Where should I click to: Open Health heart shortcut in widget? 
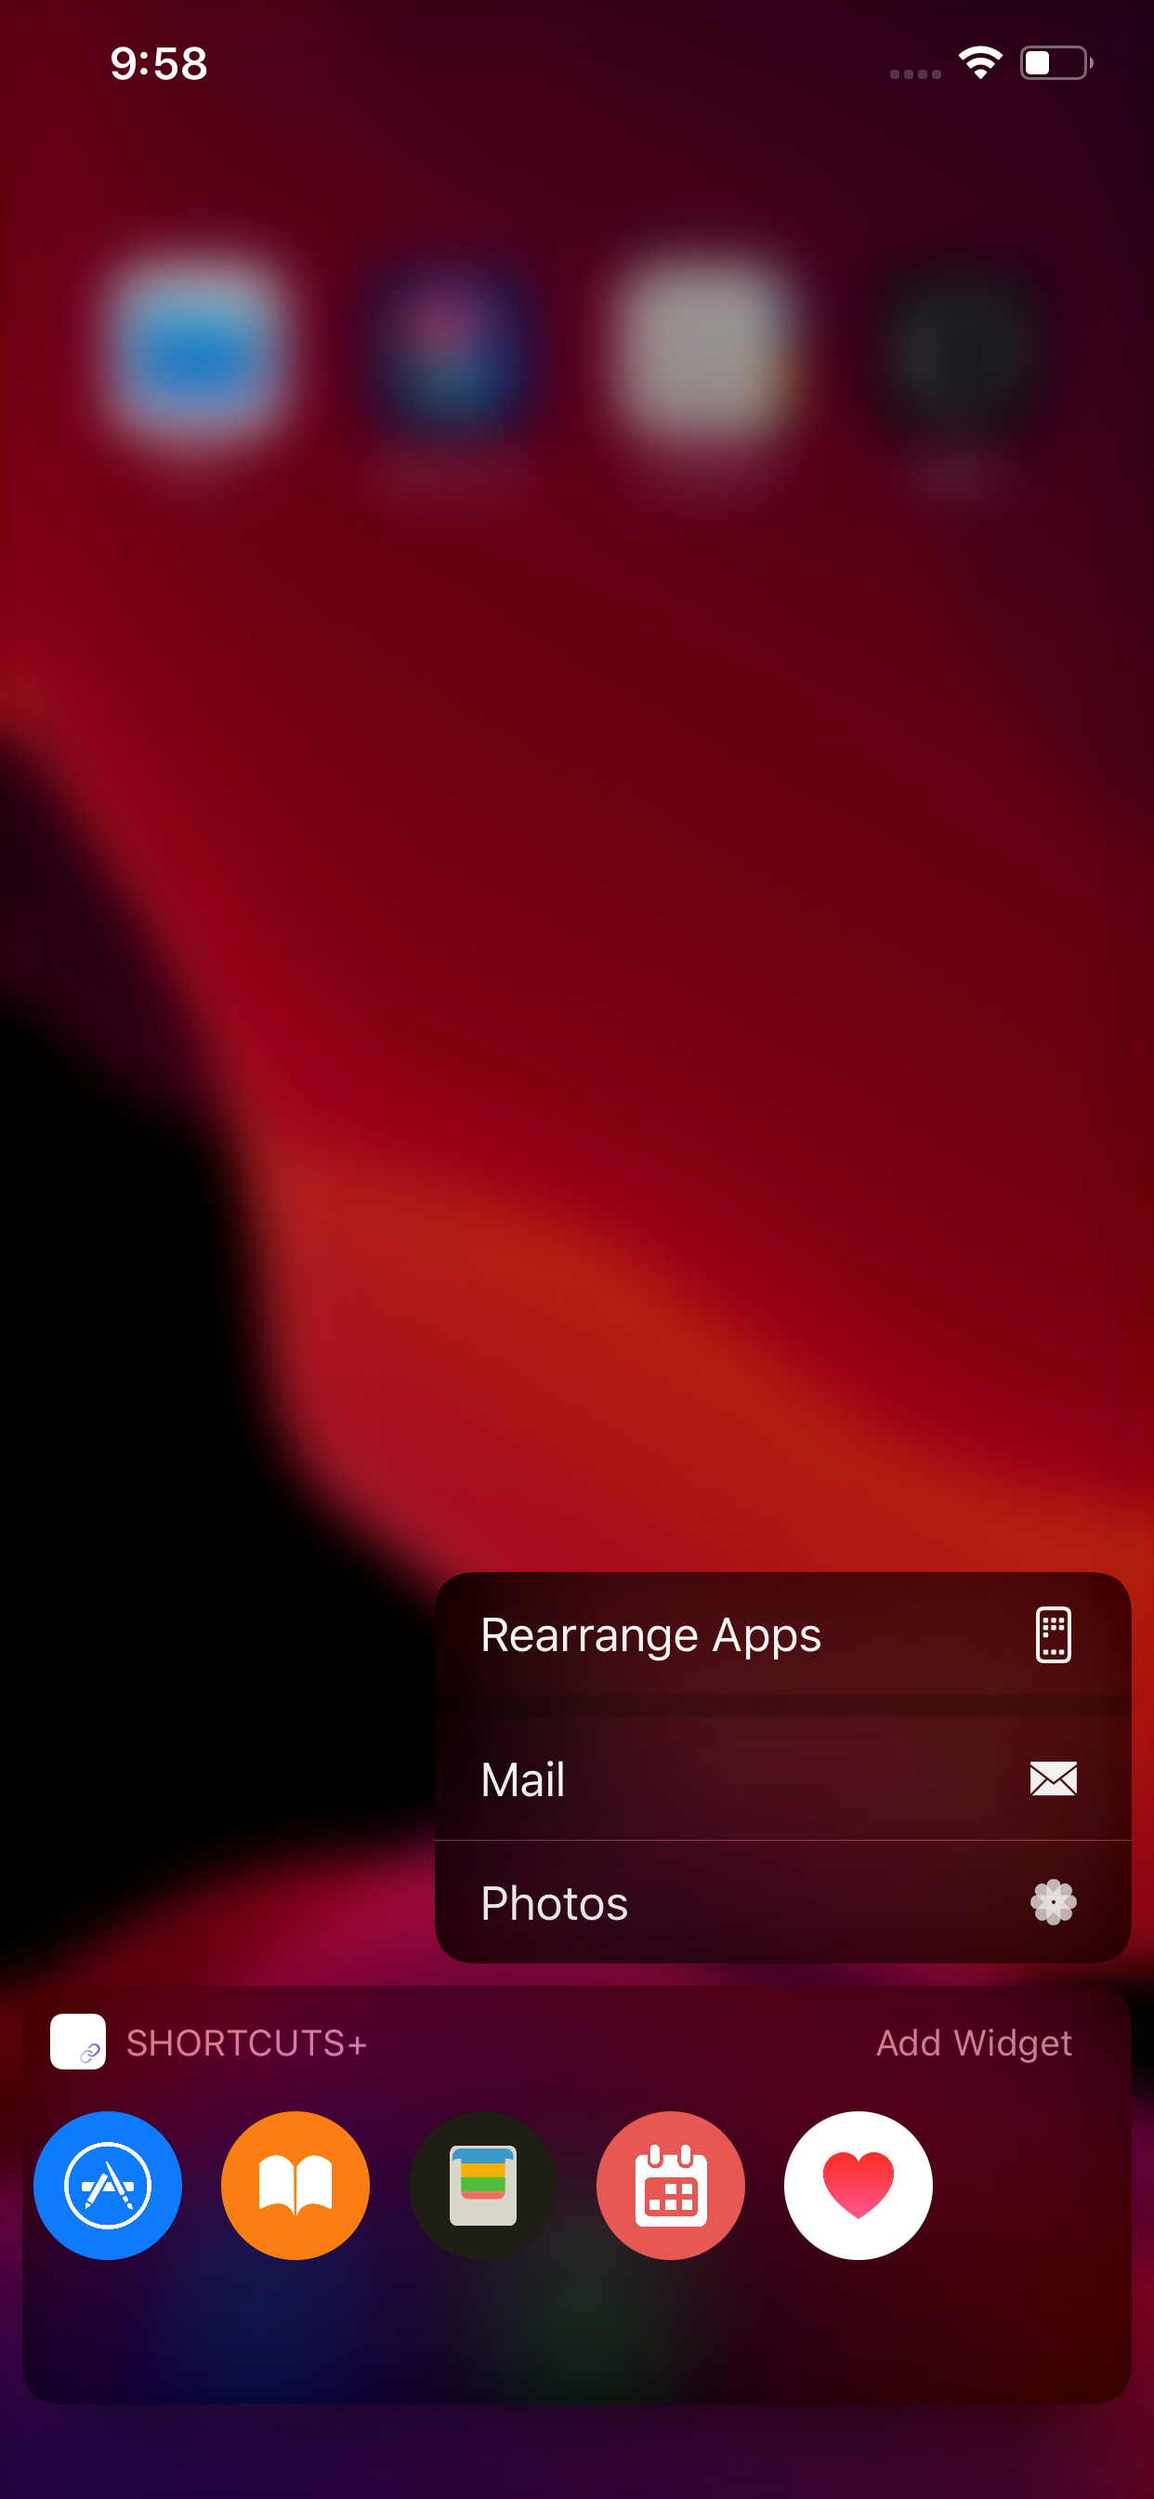pos(859,2185)
